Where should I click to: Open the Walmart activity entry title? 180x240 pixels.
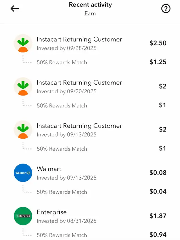49,169
